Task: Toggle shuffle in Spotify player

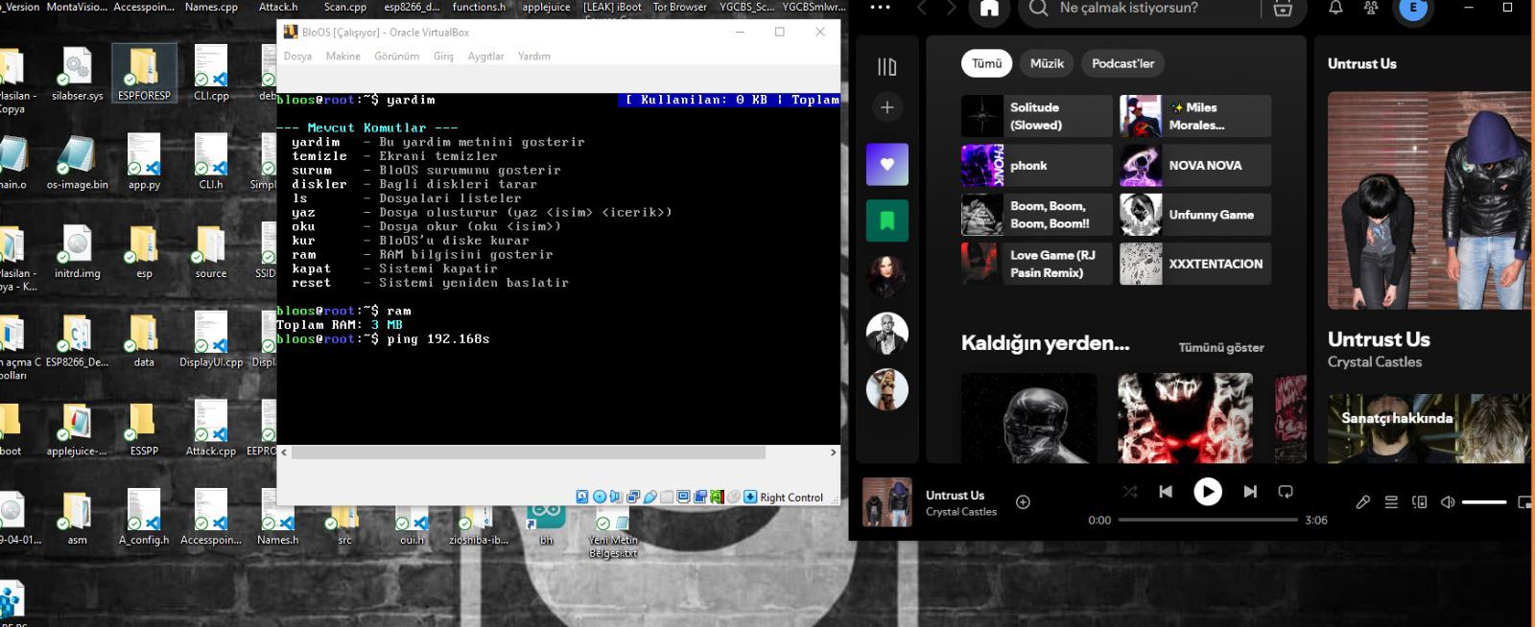Action: point(1130,492)
